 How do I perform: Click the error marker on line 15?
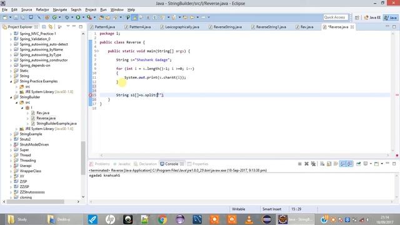click(90, 95)
